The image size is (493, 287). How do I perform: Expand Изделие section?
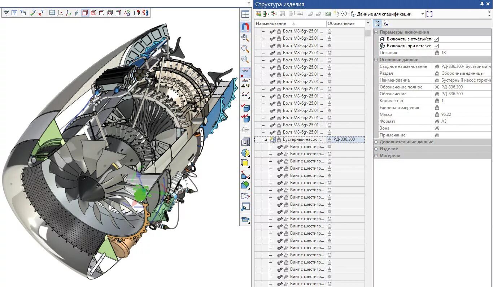(376, 149)
